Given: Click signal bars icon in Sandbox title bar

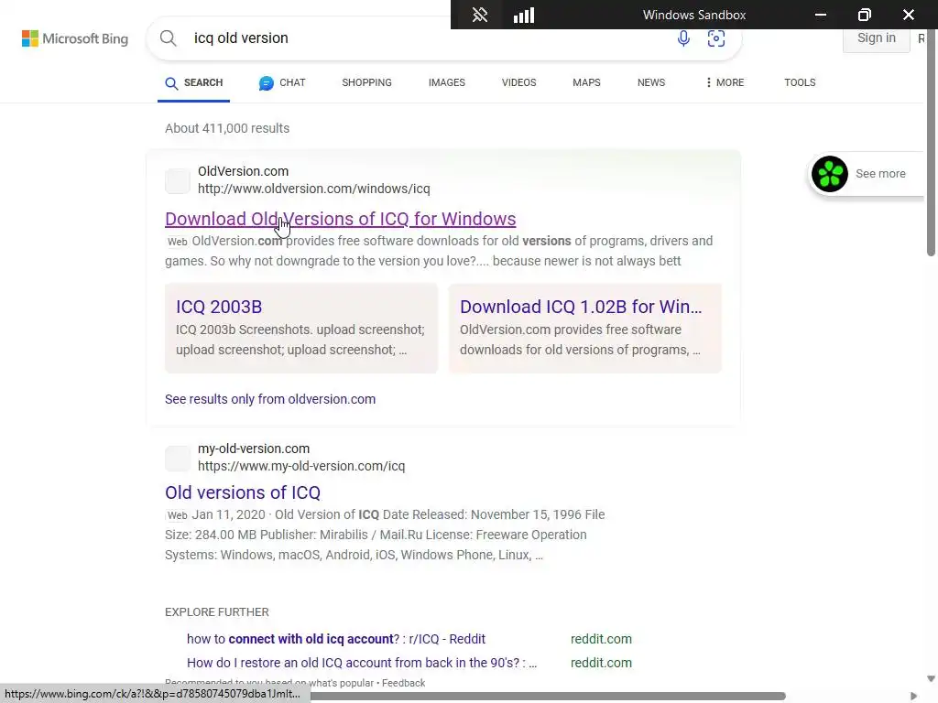Looking at the screenshot, I should pos(524,15).
